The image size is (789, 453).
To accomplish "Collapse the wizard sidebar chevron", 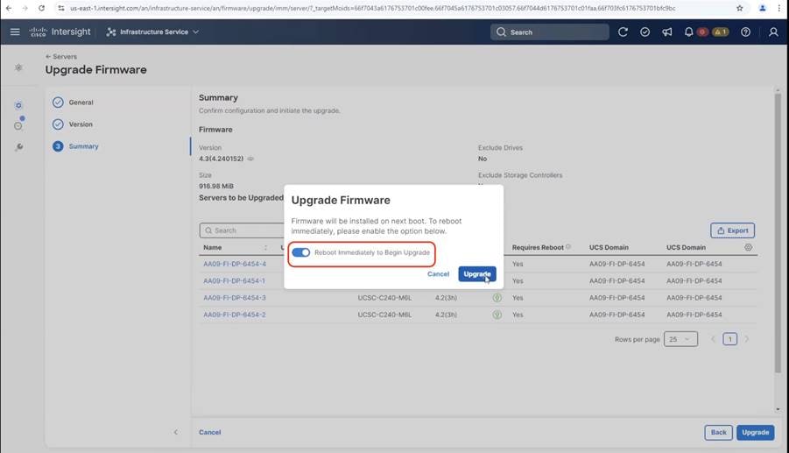I will 176,432.
